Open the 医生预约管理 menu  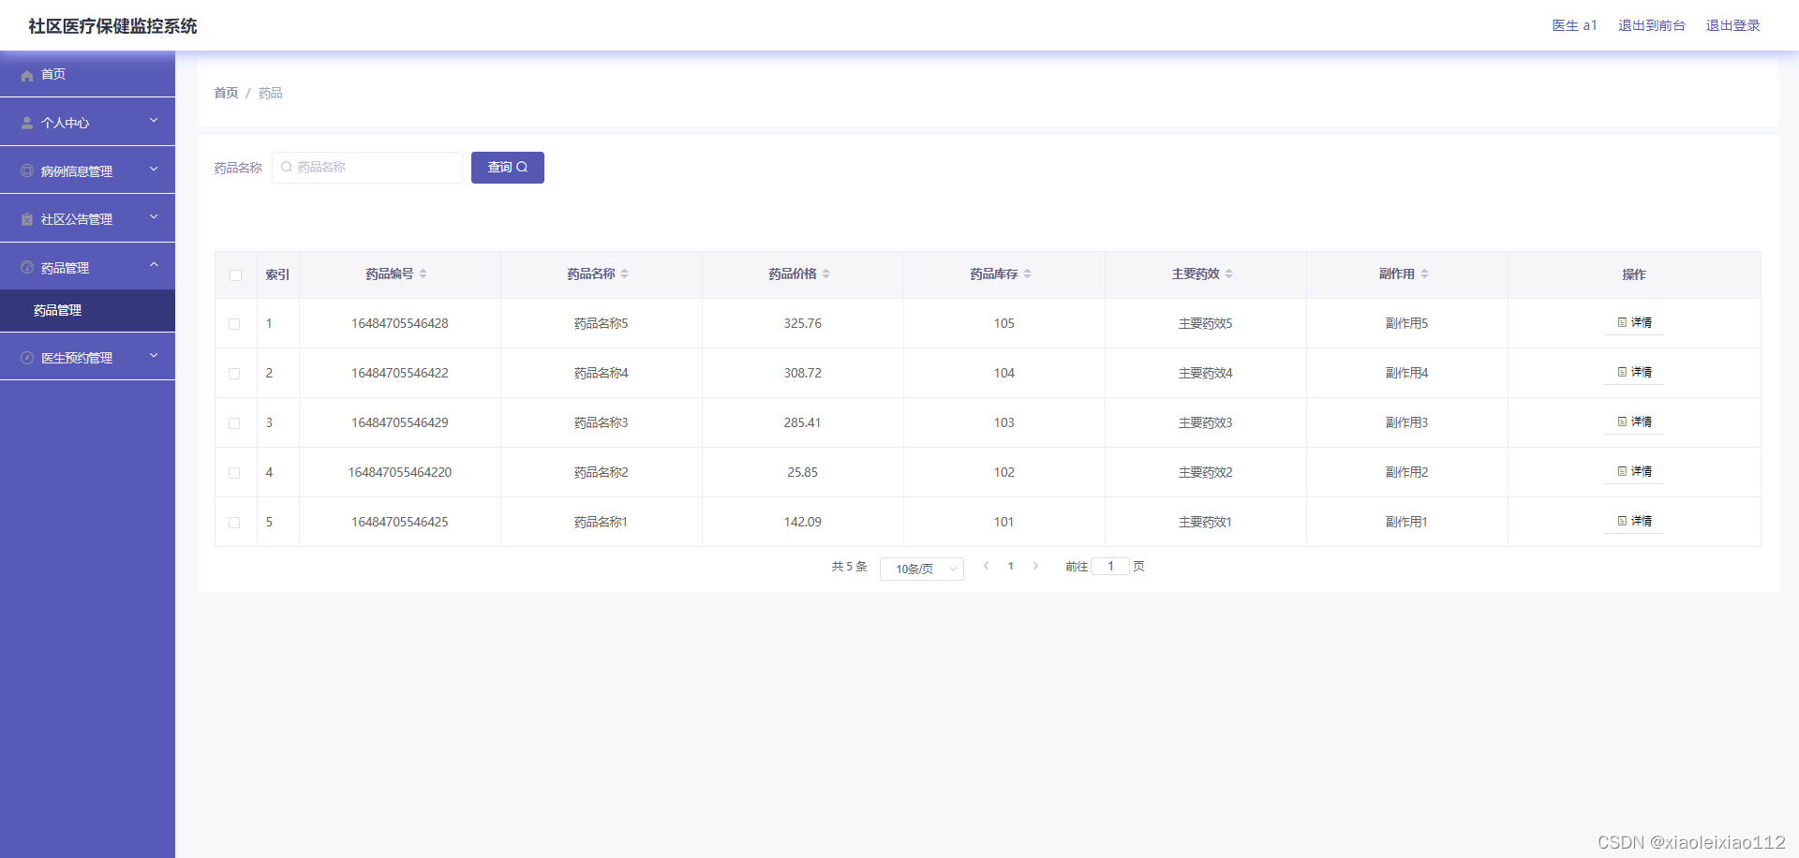(x=87, y=357)
